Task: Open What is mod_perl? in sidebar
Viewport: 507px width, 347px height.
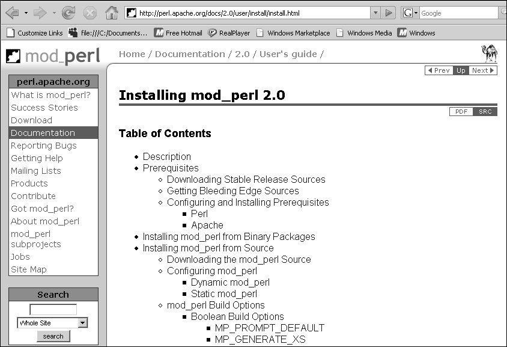Action: 51,95
